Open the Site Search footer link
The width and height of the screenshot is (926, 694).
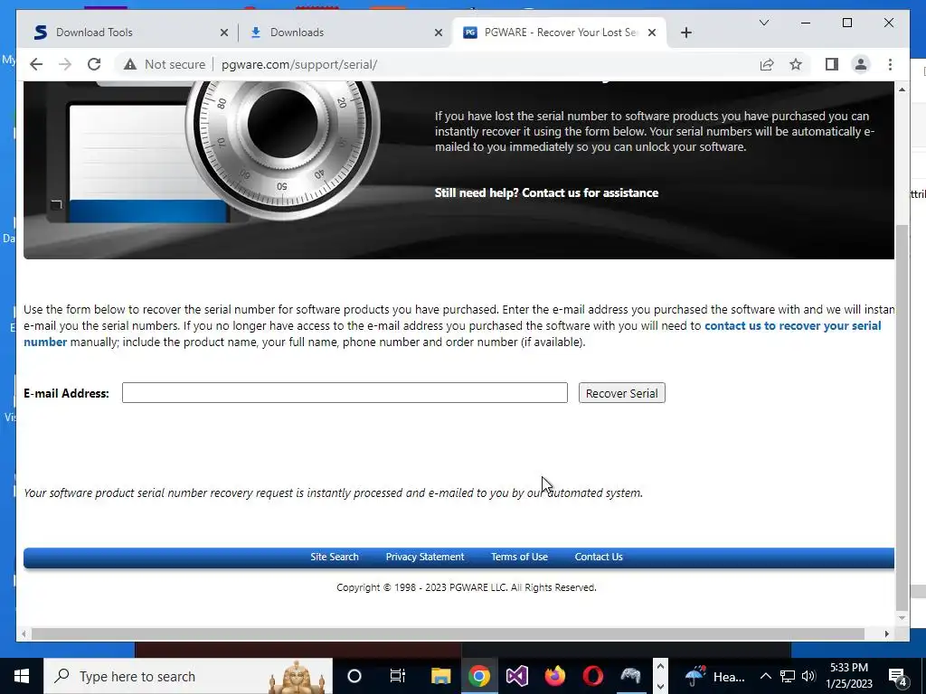tap(335, 557)
